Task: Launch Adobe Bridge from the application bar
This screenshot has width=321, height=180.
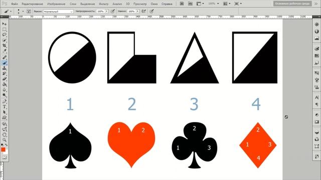Action: click(182, 3)
